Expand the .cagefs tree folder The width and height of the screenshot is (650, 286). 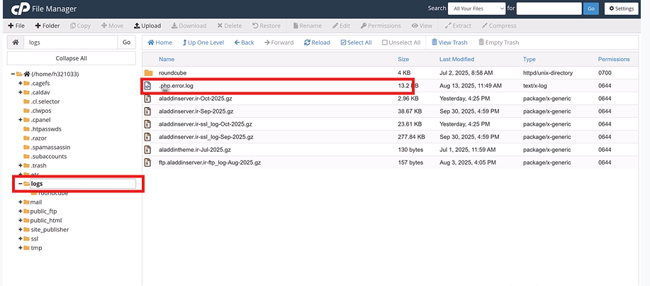pos(21,83)
